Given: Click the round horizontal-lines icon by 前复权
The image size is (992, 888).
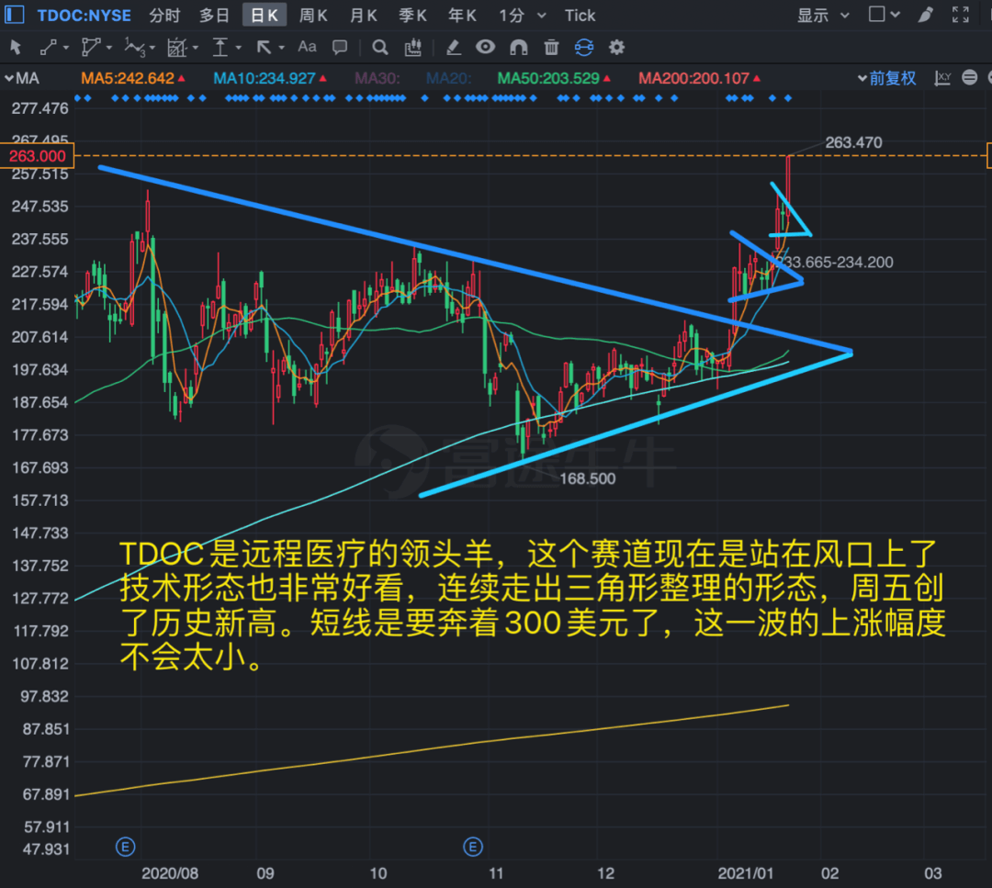Looking at the screenshot, I should 969,77.
